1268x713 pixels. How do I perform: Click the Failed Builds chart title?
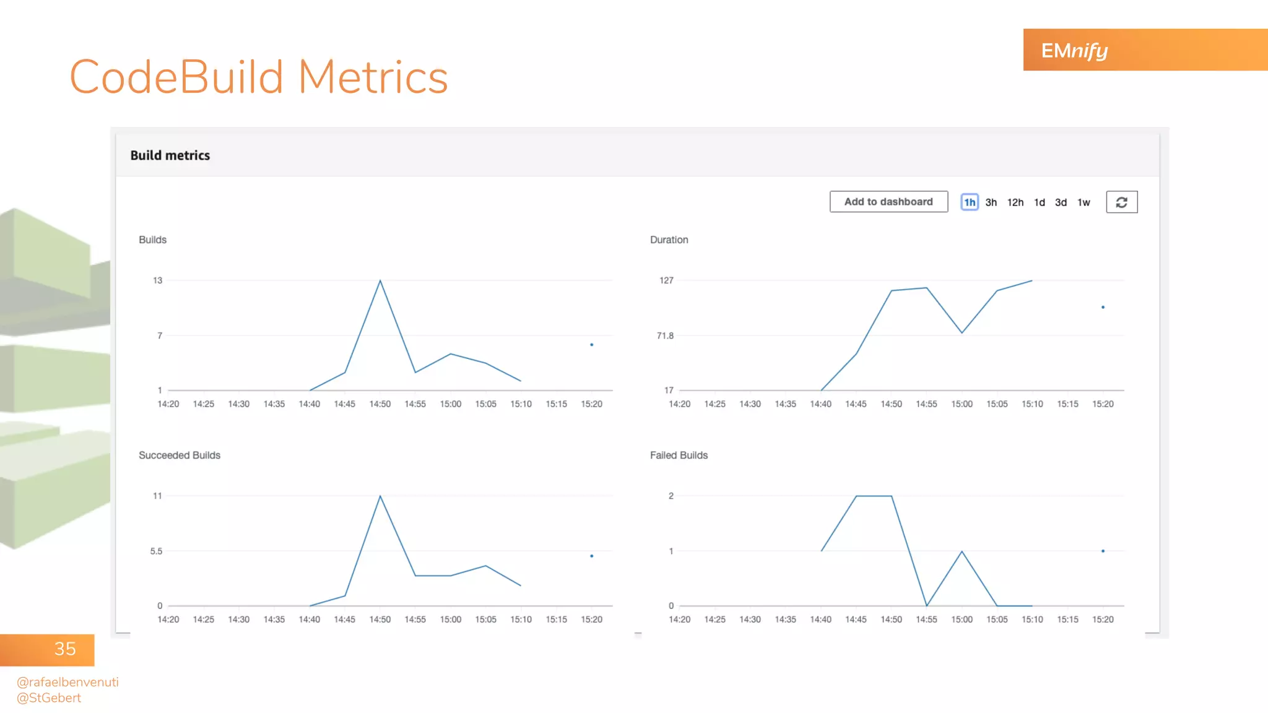pos(679,455)
